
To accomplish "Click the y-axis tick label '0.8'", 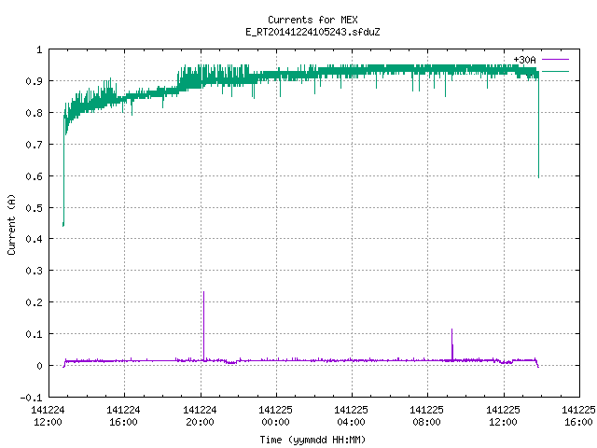I will click(34, 113).
